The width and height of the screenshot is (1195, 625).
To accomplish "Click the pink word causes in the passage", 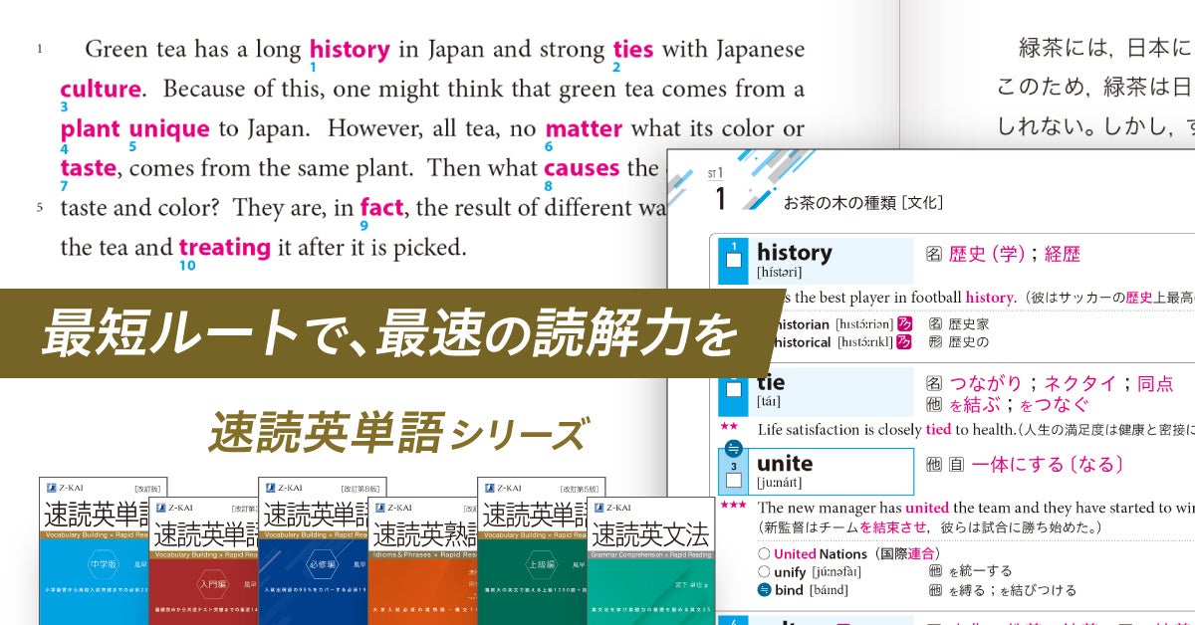I will point(582,168).
